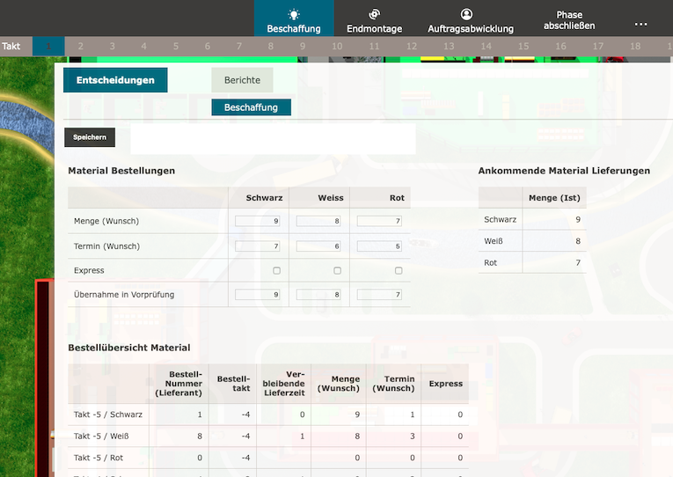Click Phase abschließen in top bar

coord(569,21)
